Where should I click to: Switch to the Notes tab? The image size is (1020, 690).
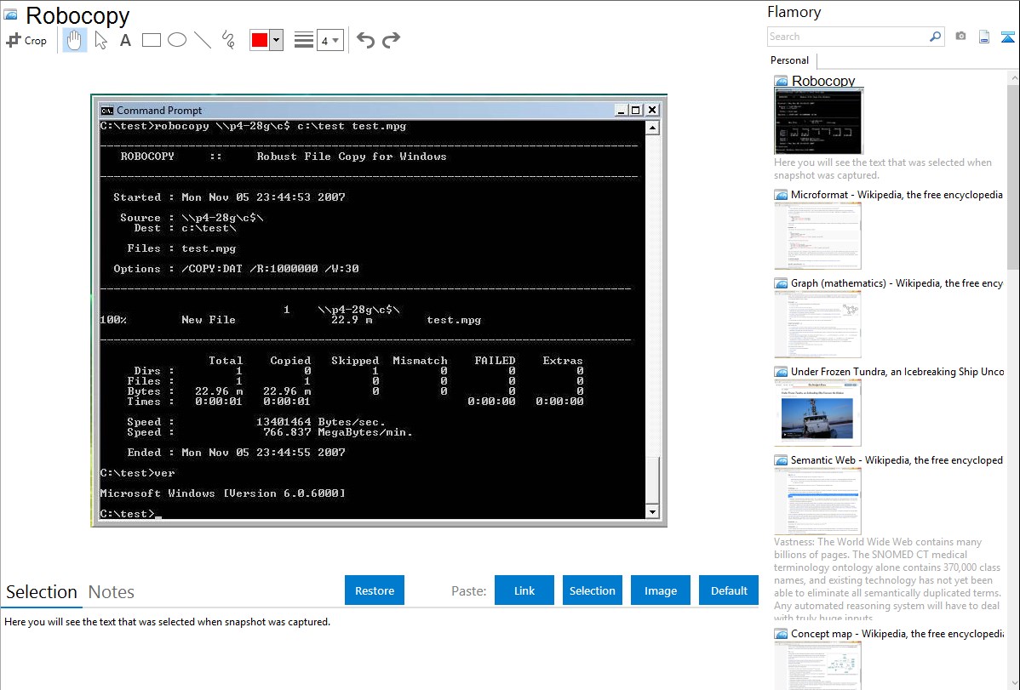click(112, 592)
